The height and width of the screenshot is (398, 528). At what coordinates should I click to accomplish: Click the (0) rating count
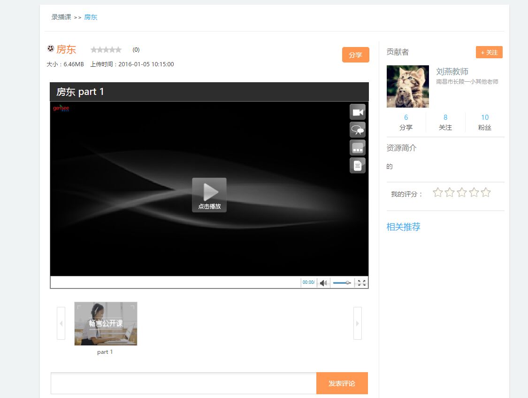[136, 50]
